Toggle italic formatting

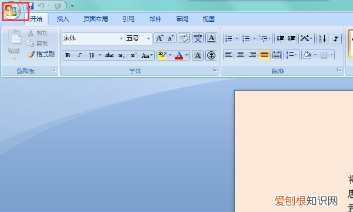click(79, 55)
